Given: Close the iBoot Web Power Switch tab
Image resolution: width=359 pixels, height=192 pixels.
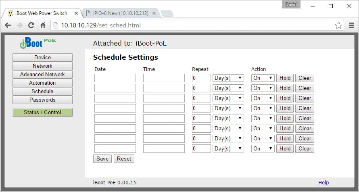Looking at the screenshot, I should [x=76, y=13].
